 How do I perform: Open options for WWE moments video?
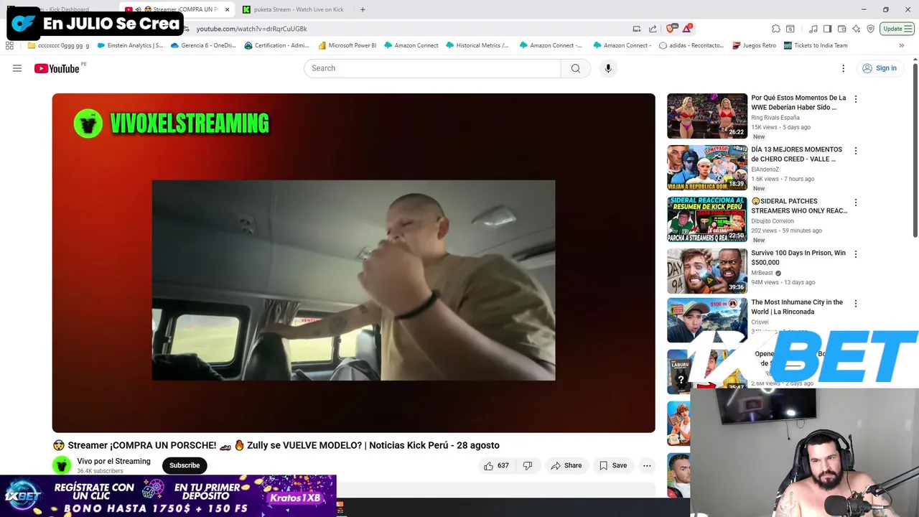click(855, 99)
